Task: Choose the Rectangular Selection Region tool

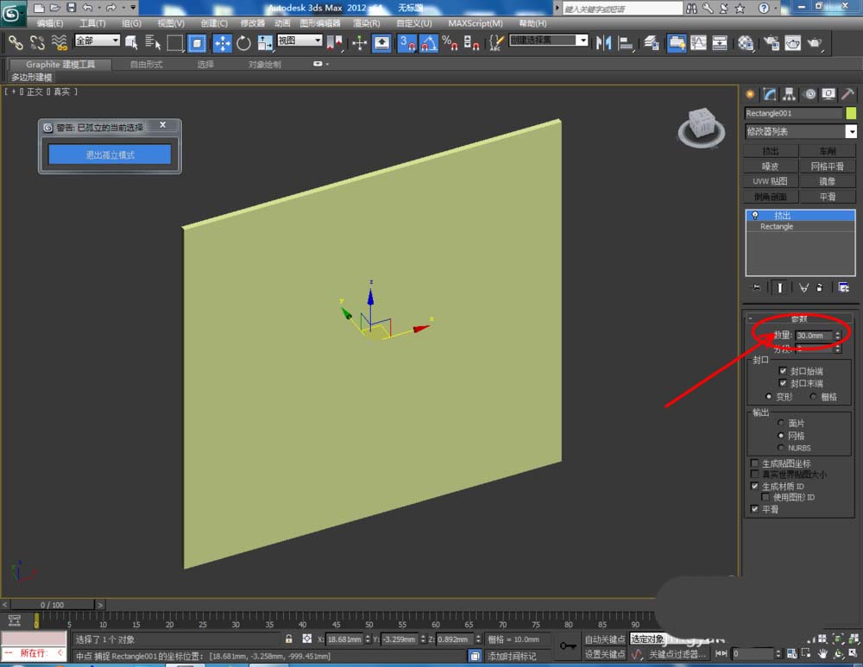Action: (175, 42)
